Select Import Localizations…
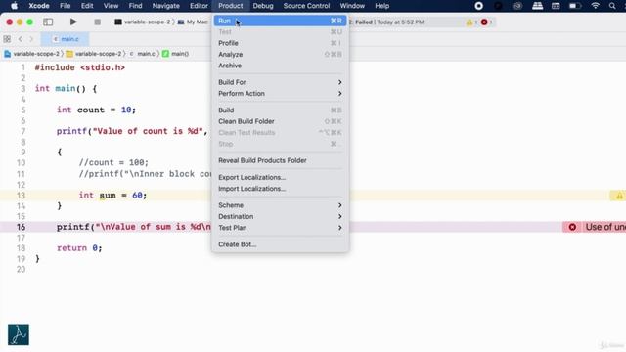626x352 pixels. pyautogui.click(x=280, y=189)
